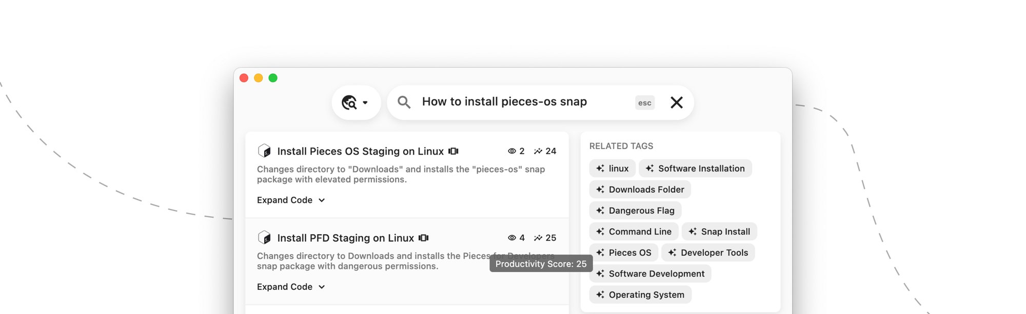The width and height of the screenshot is (1026, 314).
Task: Open the Install PFD Staging on Linux result
Action: pyautogui.click(x=345, y=238)
